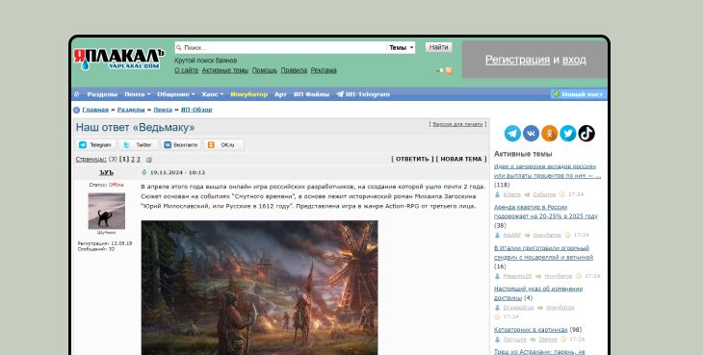This screenshot has height=355, width=703.
Task: Click the small icon after page numbers
Action: 149,160
